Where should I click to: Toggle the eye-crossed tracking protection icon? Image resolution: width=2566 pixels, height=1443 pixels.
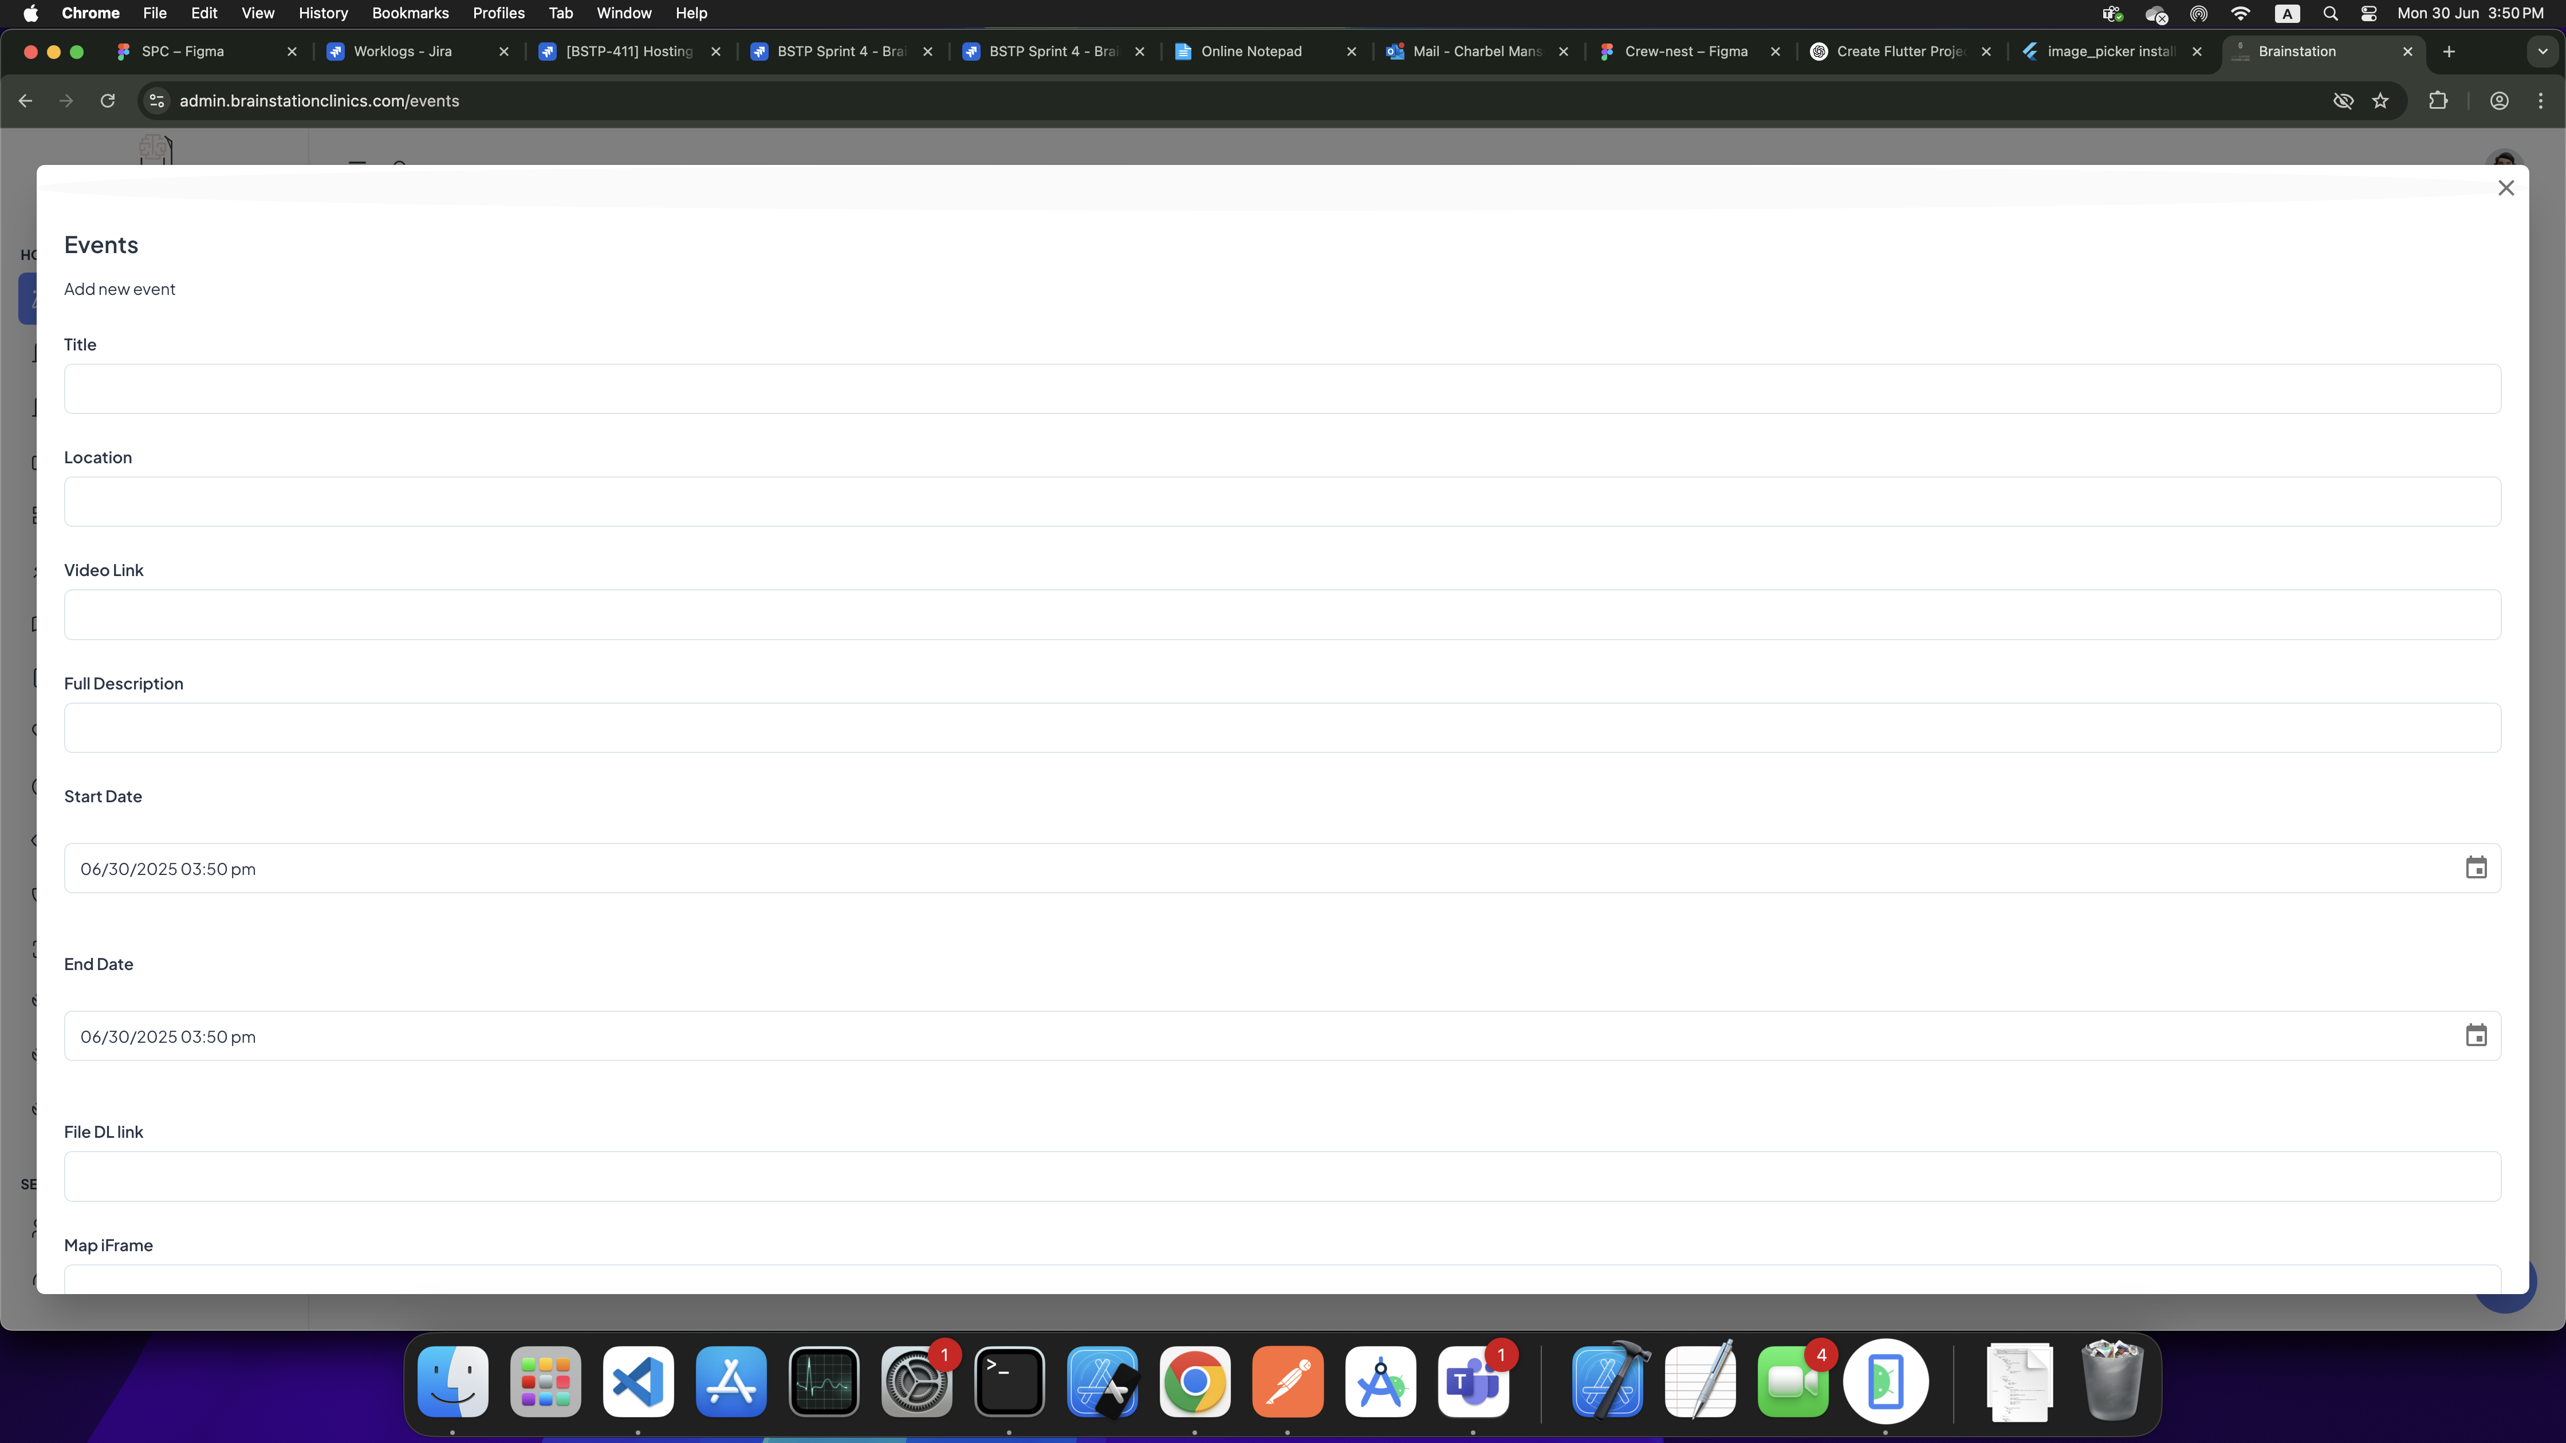(2343, 101)
